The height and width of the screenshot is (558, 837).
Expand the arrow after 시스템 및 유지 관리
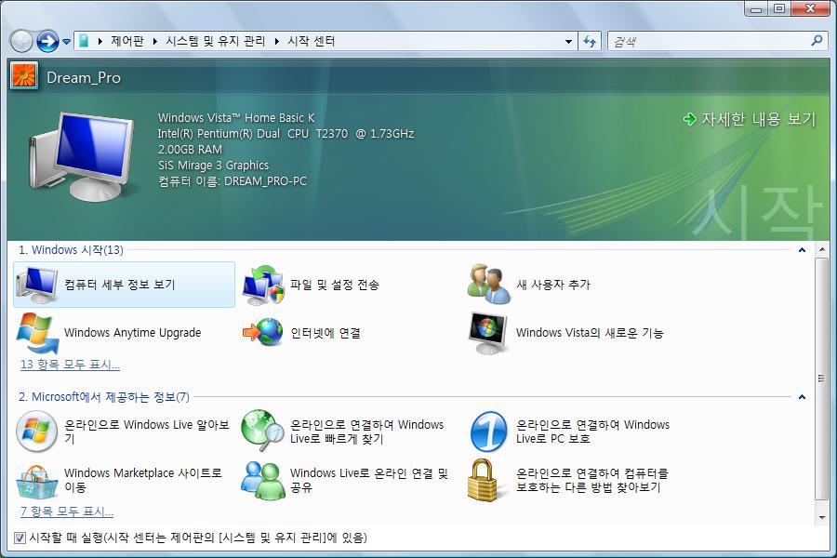tap(277, 42)
